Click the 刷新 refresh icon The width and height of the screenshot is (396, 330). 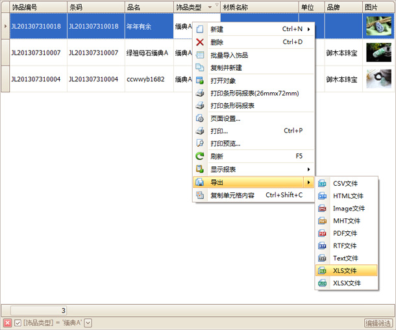[200, 157]
